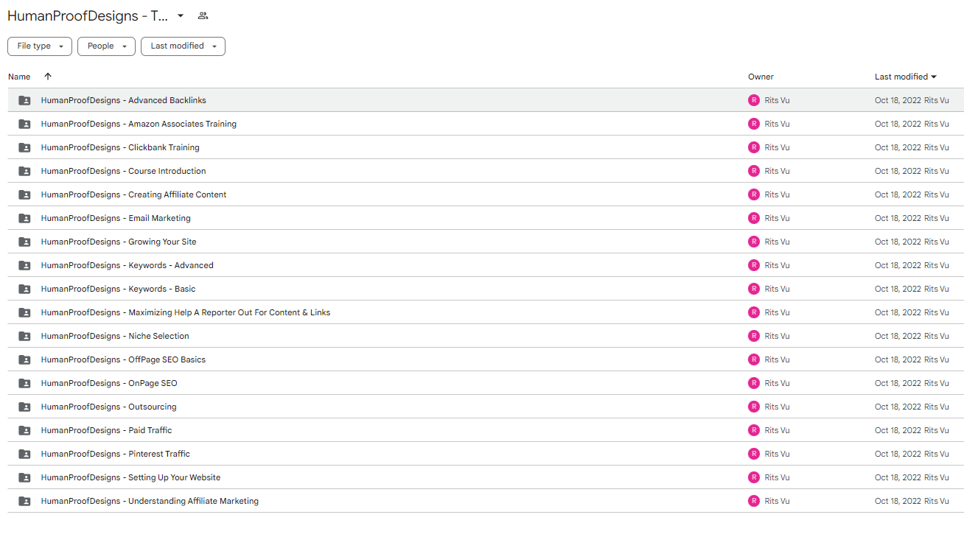Click the Clickbank Training folder icon

[x=24, y=147]
